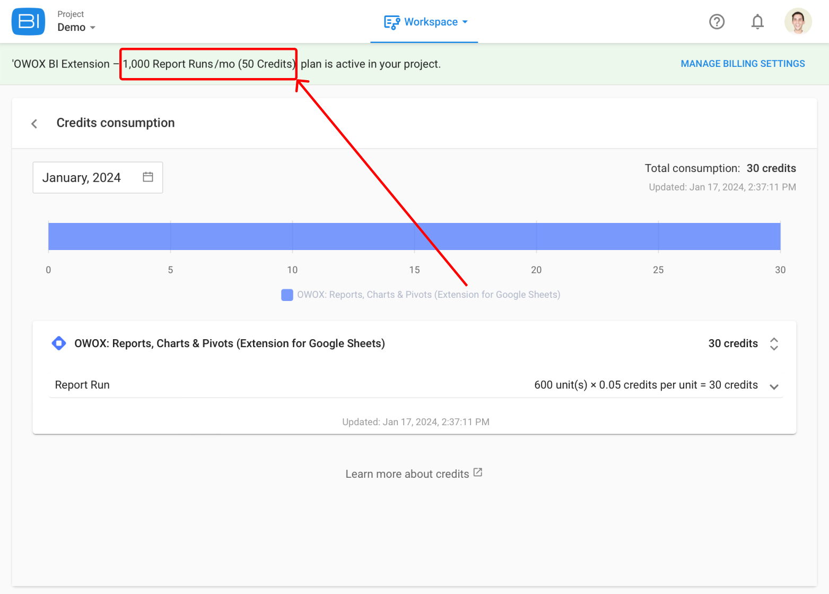Open the January, 2024 month picker
The width and height of the screenshot is (829, 594).
coord(98,178)
